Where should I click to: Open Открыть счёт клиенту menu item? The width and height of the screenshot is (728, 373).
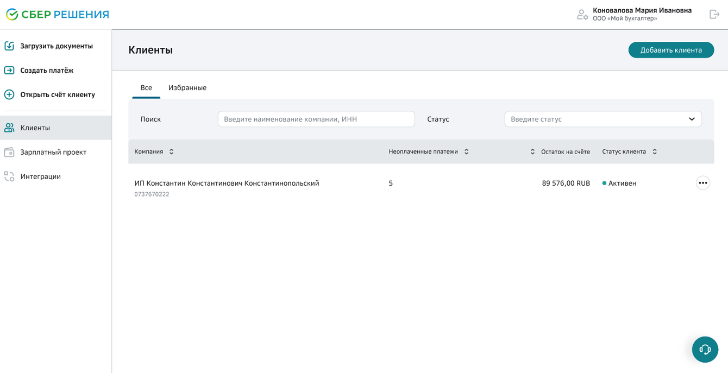coord(56,94)
